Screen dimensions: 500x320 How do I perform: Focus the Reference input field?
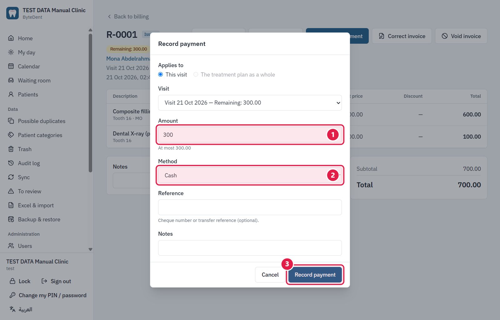tap(250, 207)
